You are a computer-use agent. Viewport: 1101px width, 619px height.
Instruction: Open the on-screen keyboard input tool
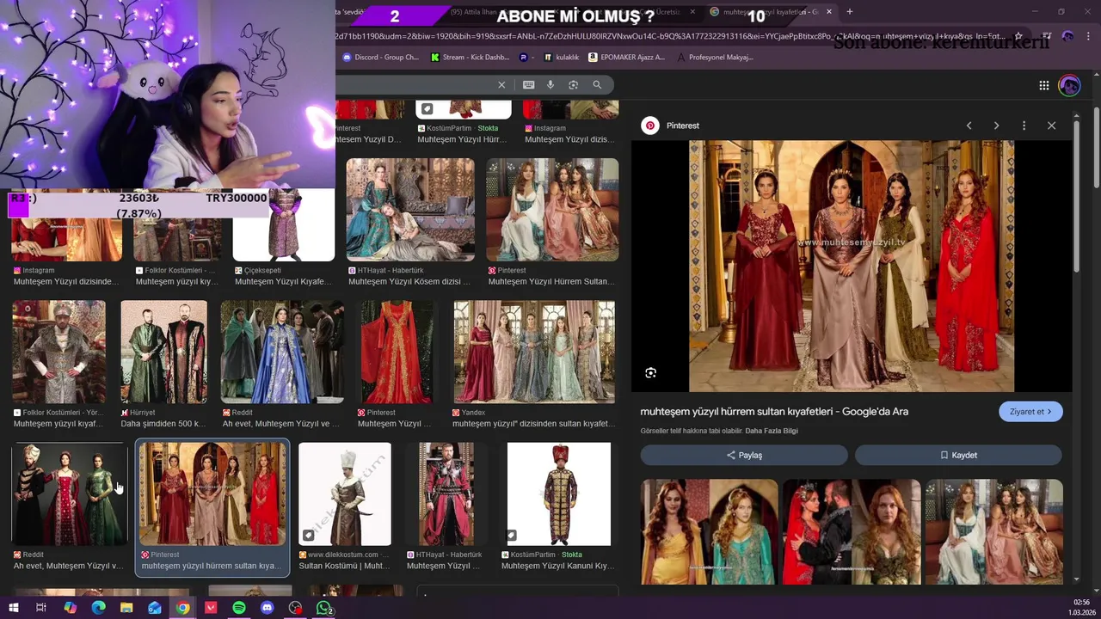pyautogui.click(x=528, y=84)
